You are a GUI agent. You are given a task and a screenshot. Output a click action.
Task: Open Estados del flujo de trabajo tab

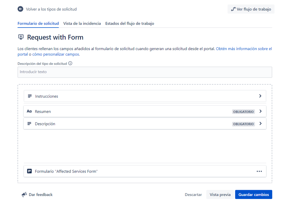coord(129,23)
